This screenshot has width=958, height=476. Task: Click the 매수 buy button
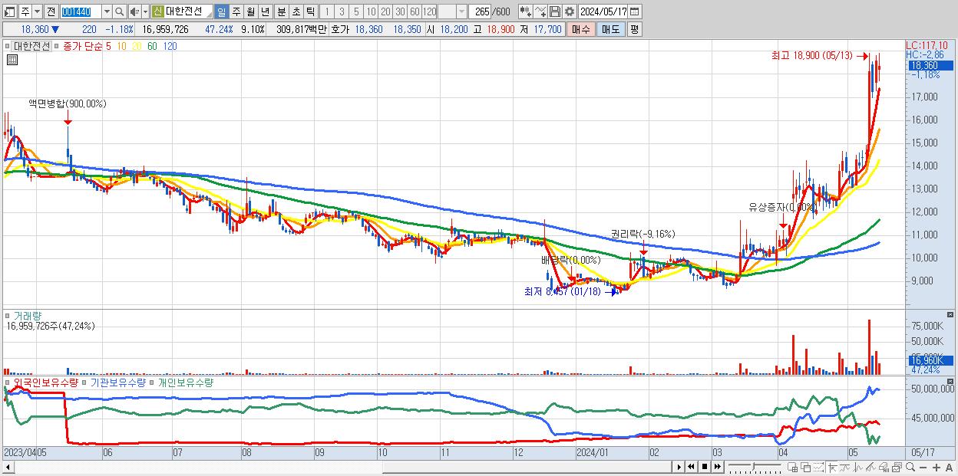[x=580, y=29]
